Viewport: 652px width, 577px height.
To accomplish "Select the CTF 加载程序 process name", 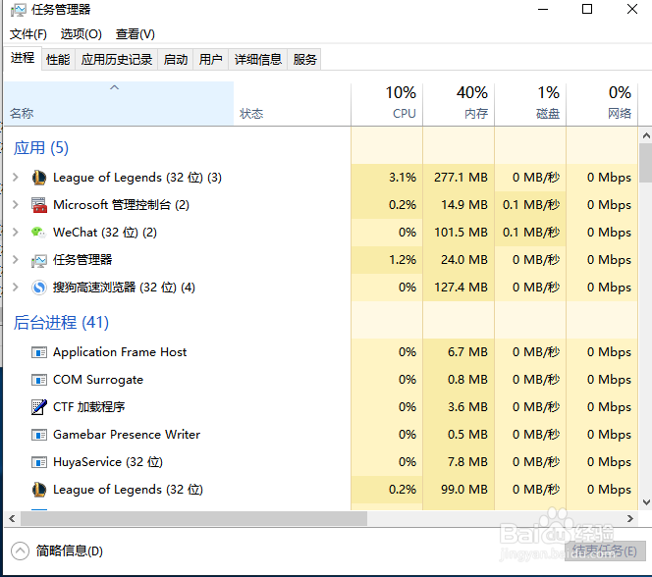I will (x=89, y=407).
